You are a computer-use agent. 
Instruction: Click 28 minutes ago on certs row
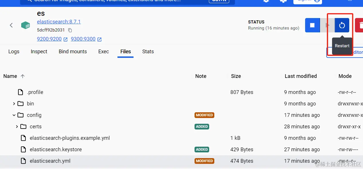coord(302,127)
